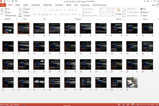159x106 pixels.
Task: Click the Reset slide icon
Action: [24, 12]
